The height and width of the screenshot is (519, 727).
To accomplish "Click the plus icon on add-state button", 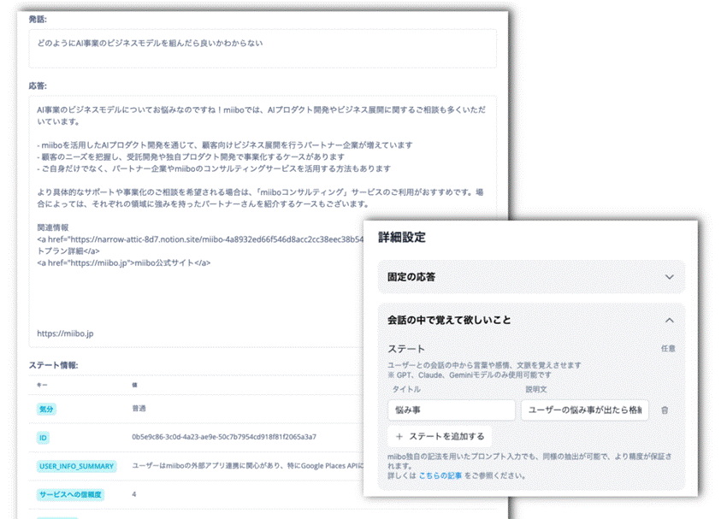I will point(399,436).
